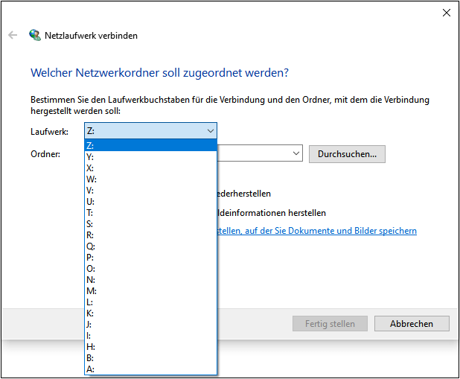The height and width of the screenshot is (379, 460).
Task: Collapse the Laufwerk drive letter dropdown
Action: coord(211,131)
